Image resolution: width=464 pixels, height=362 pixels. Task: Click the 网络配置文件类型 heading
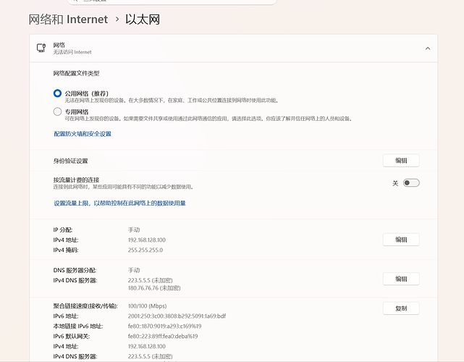coord(76,73)
